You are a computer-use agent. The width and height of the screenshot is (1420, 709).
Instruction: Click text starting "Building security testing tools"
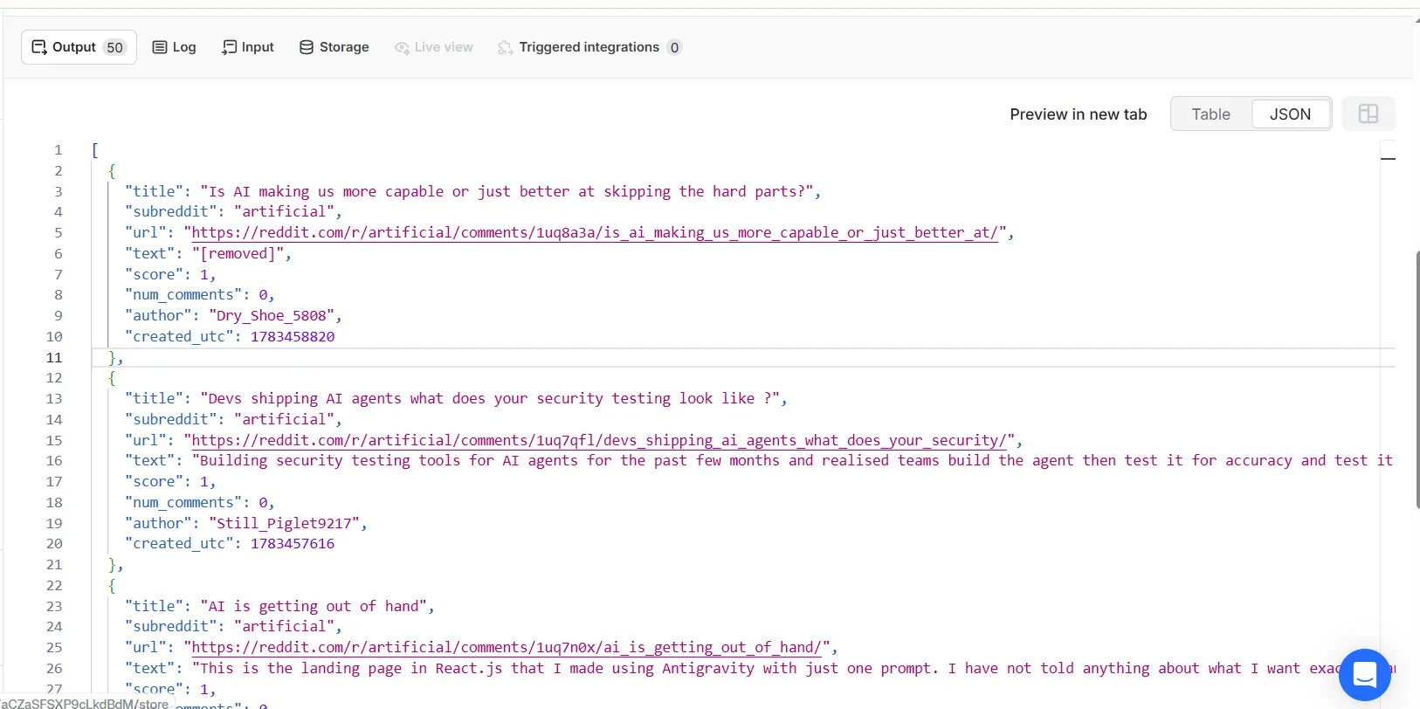pyautogui.click(x=792, y=460)
